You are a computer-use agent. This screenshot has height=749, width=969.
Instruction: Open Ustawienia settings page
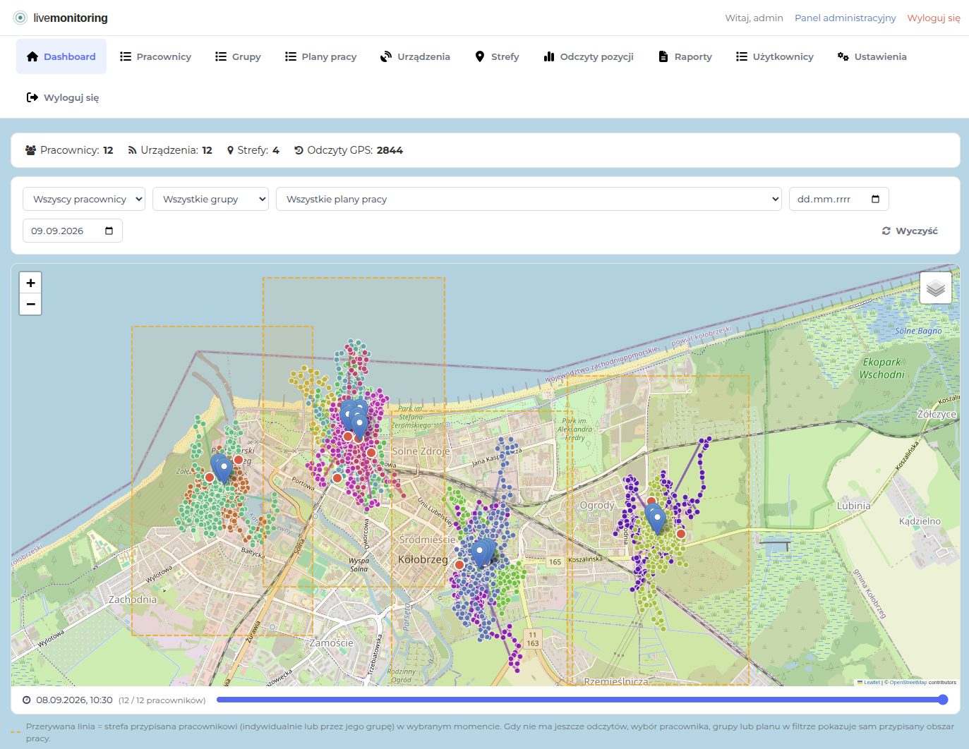tap(872, 56)
